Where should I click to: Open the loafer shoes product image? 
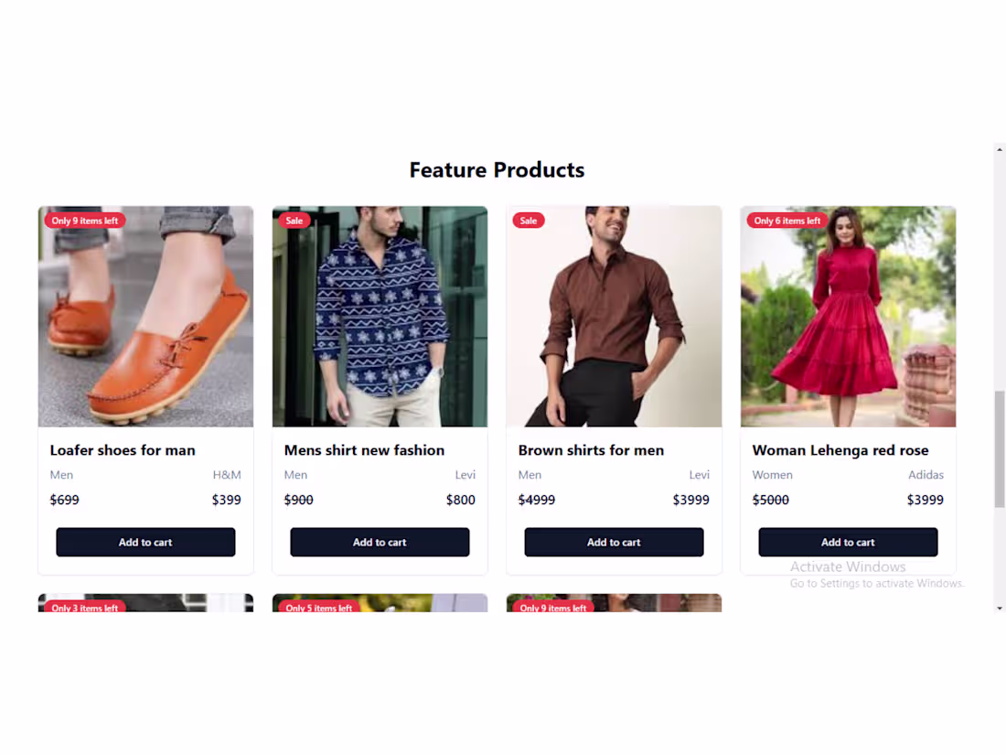[145, 316]
